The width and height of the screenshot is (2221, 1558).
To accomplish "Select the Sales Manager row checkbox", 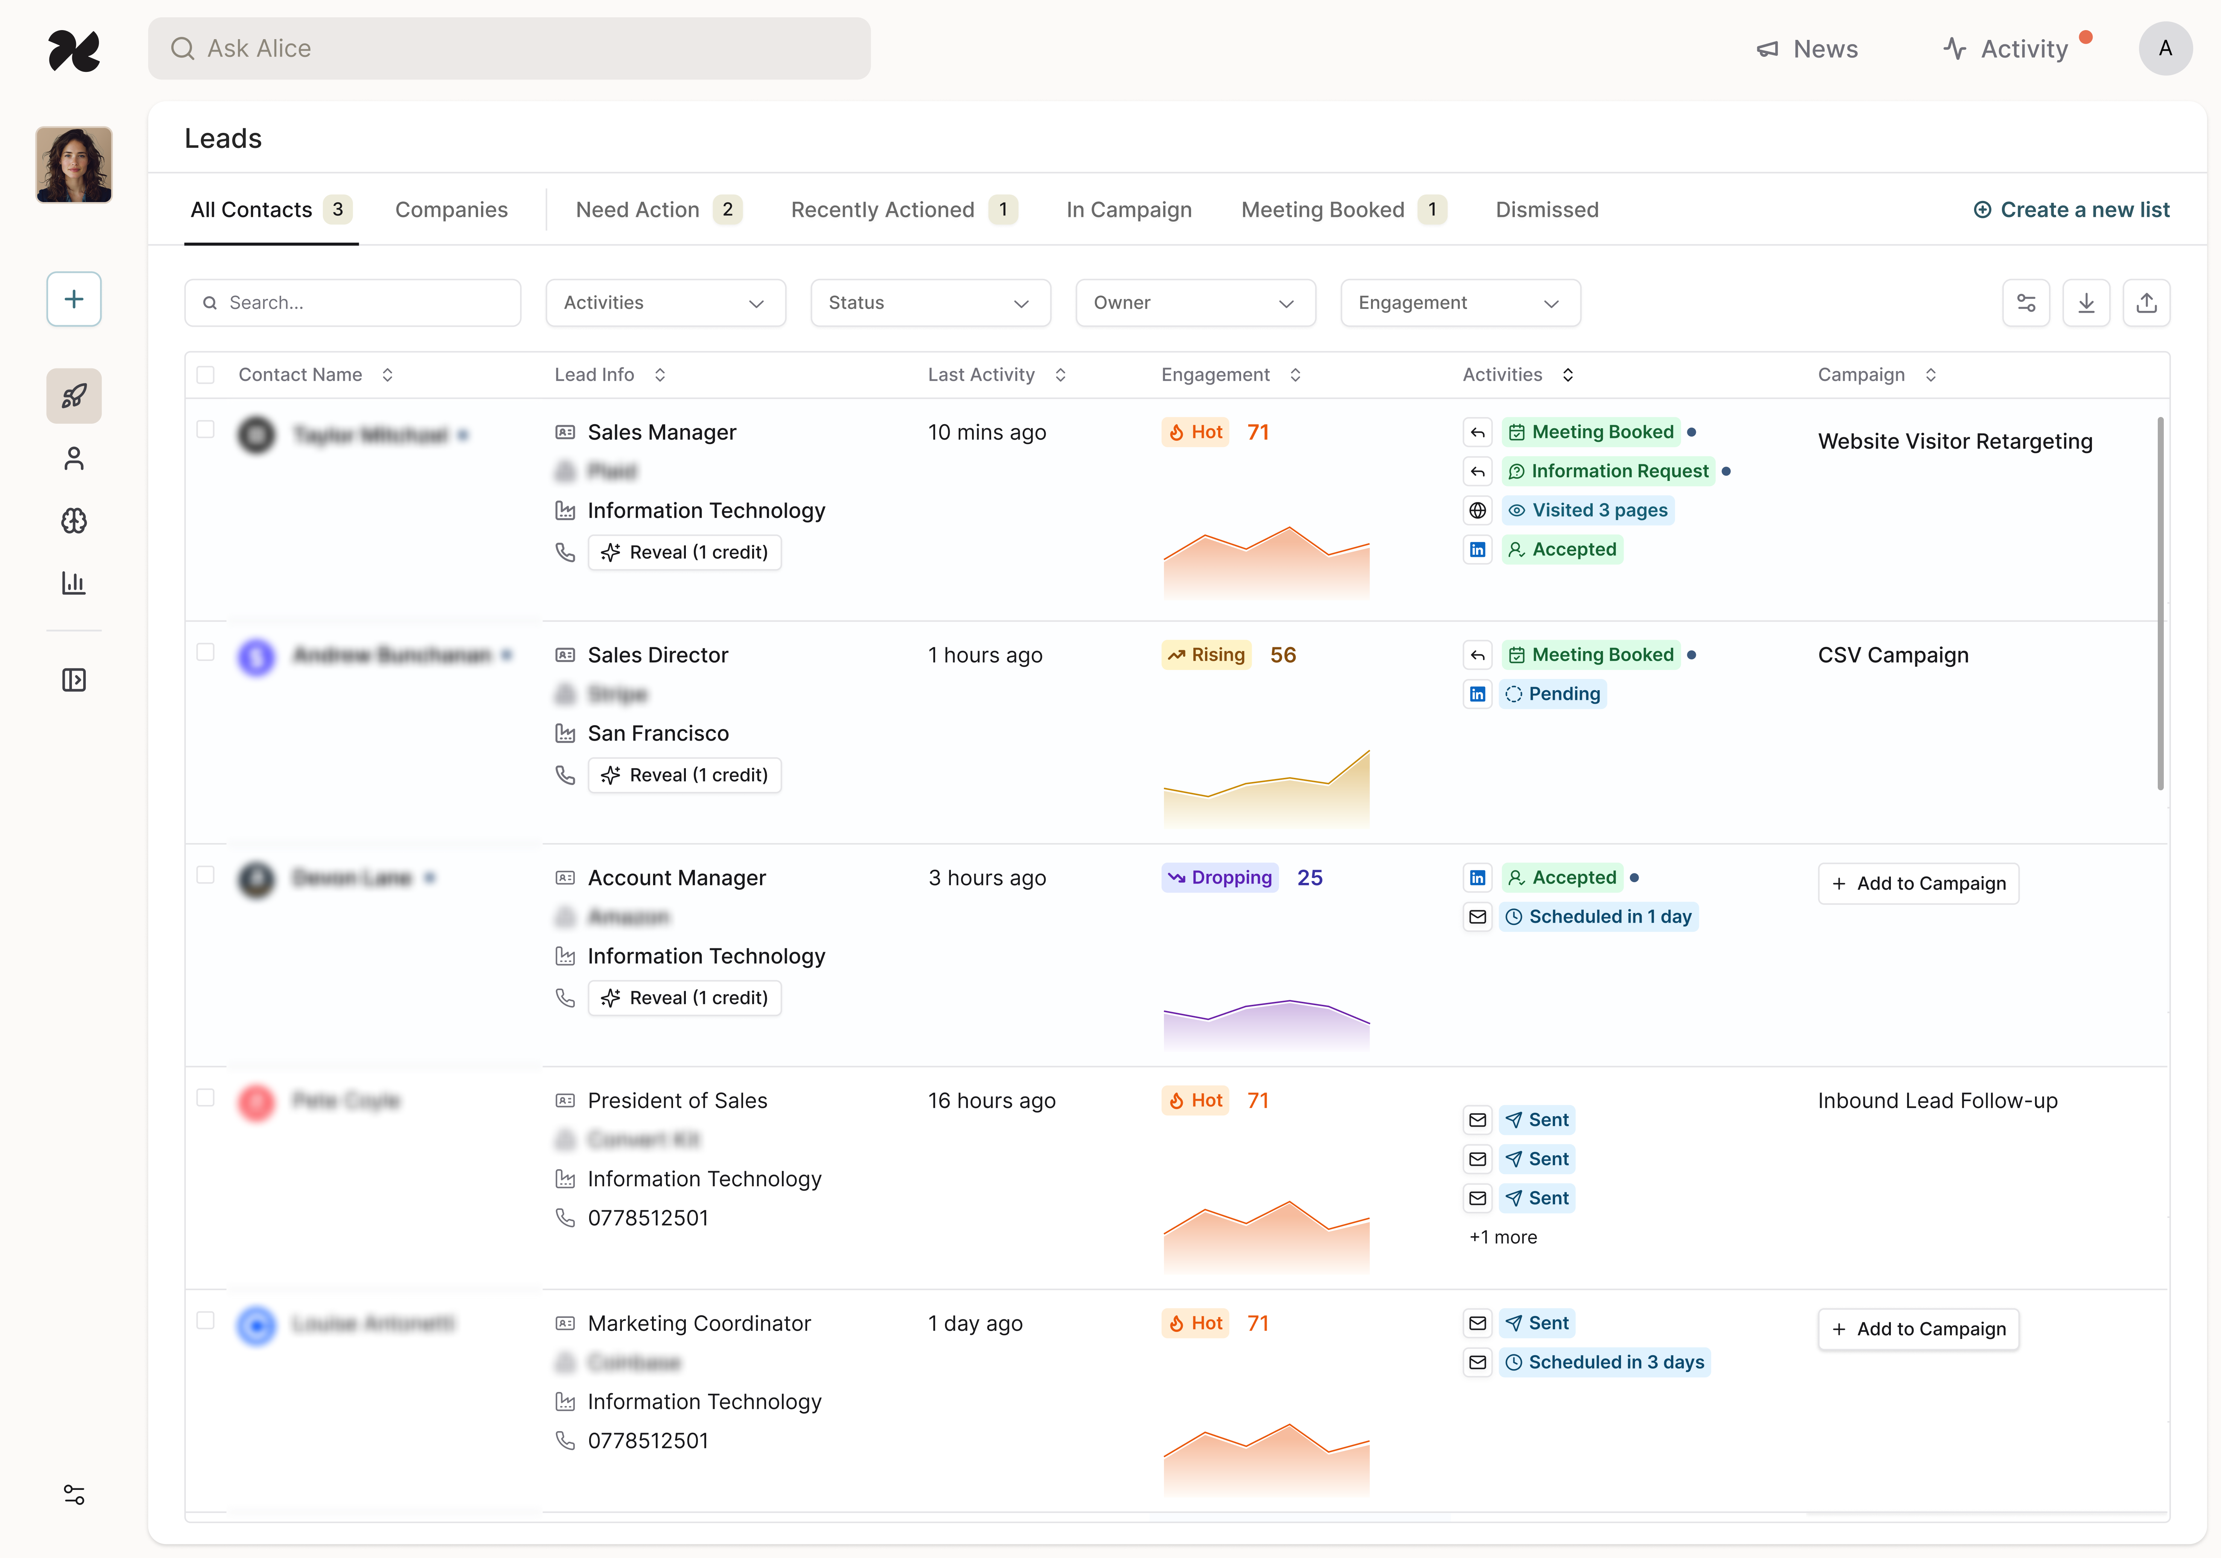I will [205, 429].
